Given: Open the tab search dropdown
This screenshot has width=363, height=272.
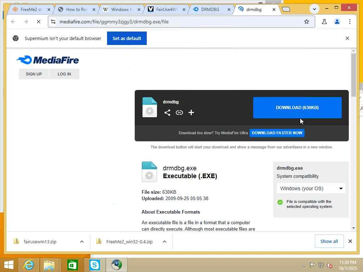Looking at the screenshot, I should (x=314, y=9).
